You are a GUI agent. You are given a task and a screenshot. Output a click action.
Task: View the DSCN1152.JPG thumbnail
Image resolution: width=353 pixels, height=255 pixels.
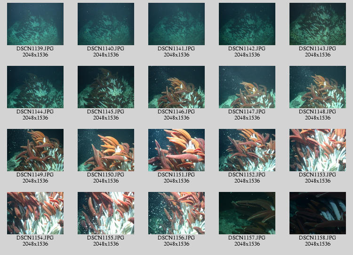click(x=247, y=150)
